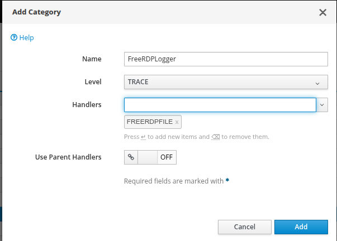The width and height of the screenshot is (337, 241).
Task: Remove the FREERDPFILE handler tag
Action: [177, 122]
